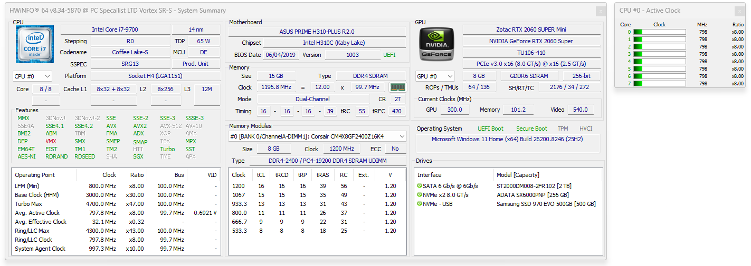Click the TDP 65 W value

coord(203,41)
